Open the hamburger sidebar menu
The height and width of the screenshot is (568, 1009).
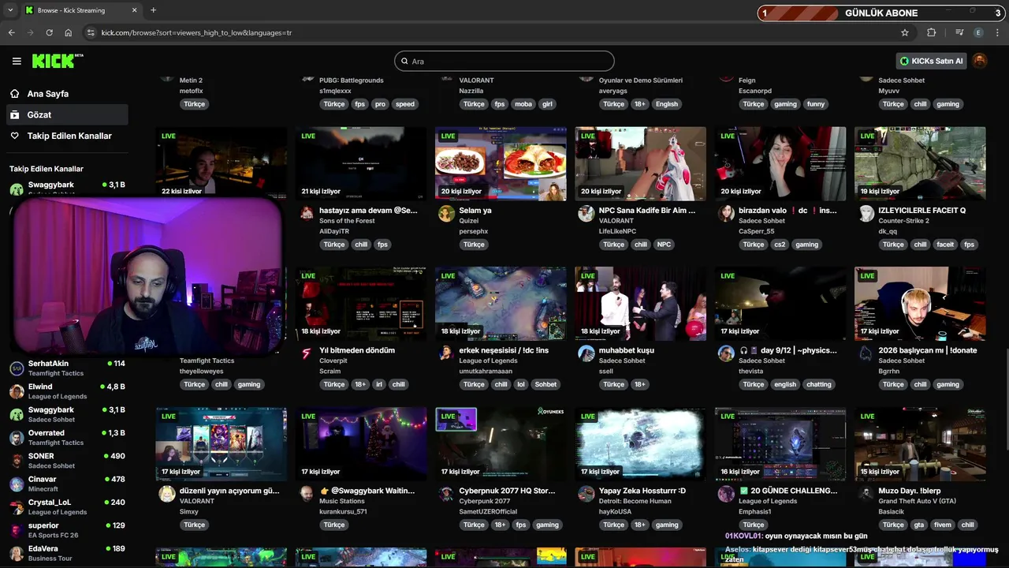pos(17,61)
